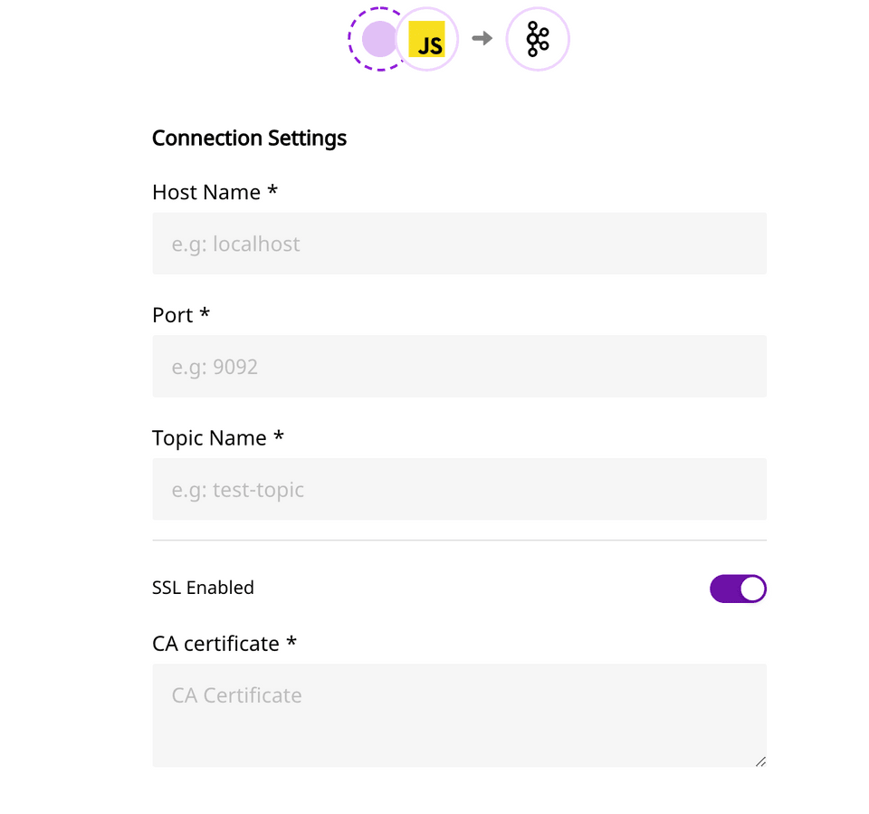The image size is (869, 814).
Task: Disable the SSL Enabled switch
Action: coord(738,589)
